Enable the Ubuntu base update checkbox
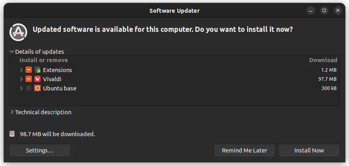The height and width of the screenshot is (166, 349). pyautogui.click(x=29, y=88)
